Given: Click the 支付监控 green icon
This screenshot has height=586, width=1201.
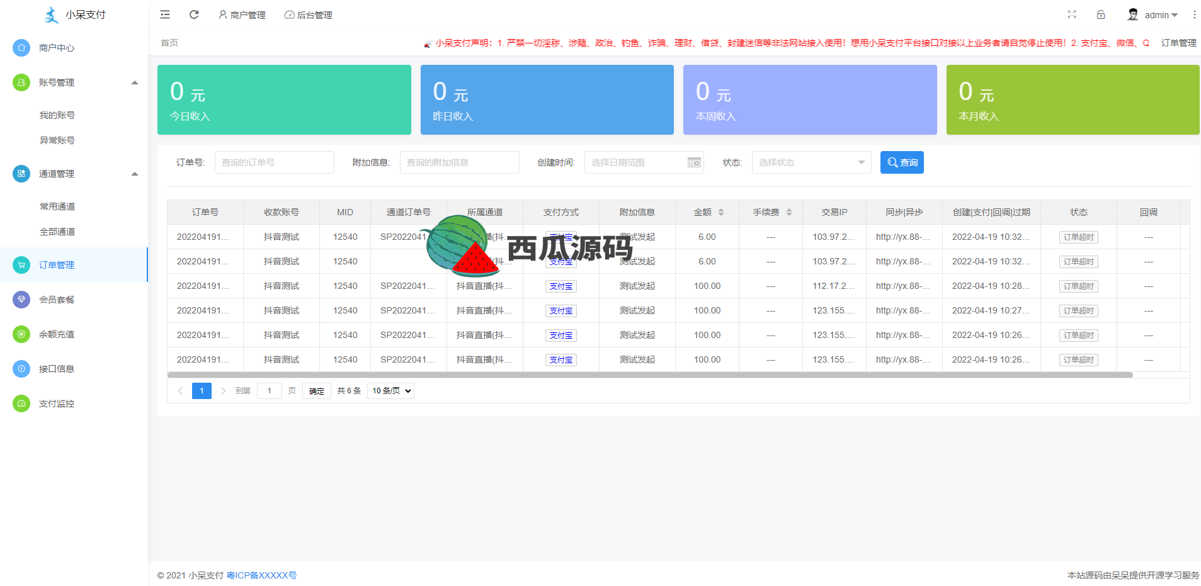Looking at the screenshot, I should coord(21,403).
